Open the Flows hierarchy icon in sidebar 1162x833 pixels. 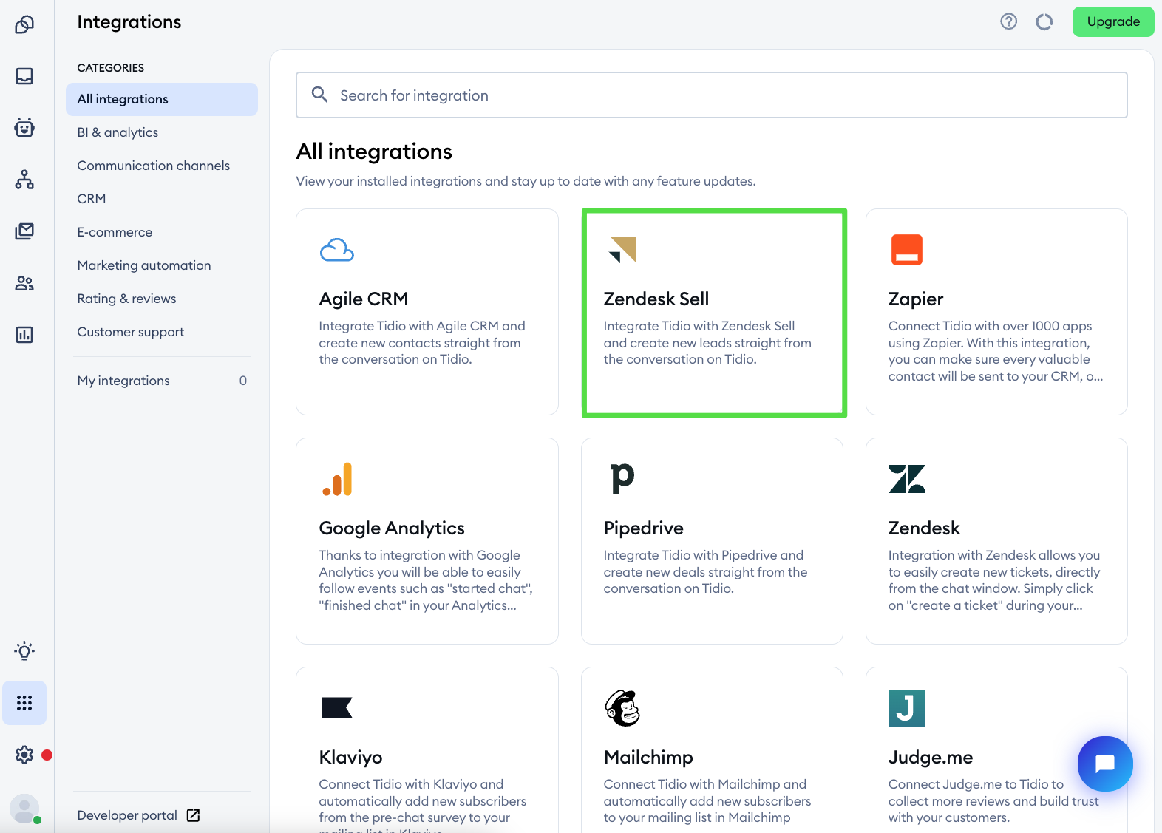(24, 180)
